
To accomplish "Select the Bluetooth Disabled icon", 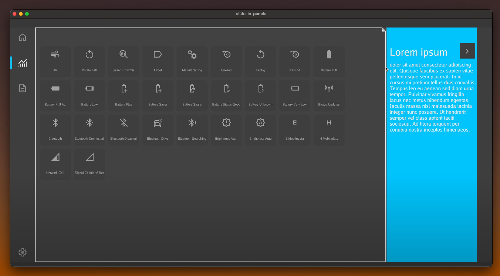I will point(124,122).
